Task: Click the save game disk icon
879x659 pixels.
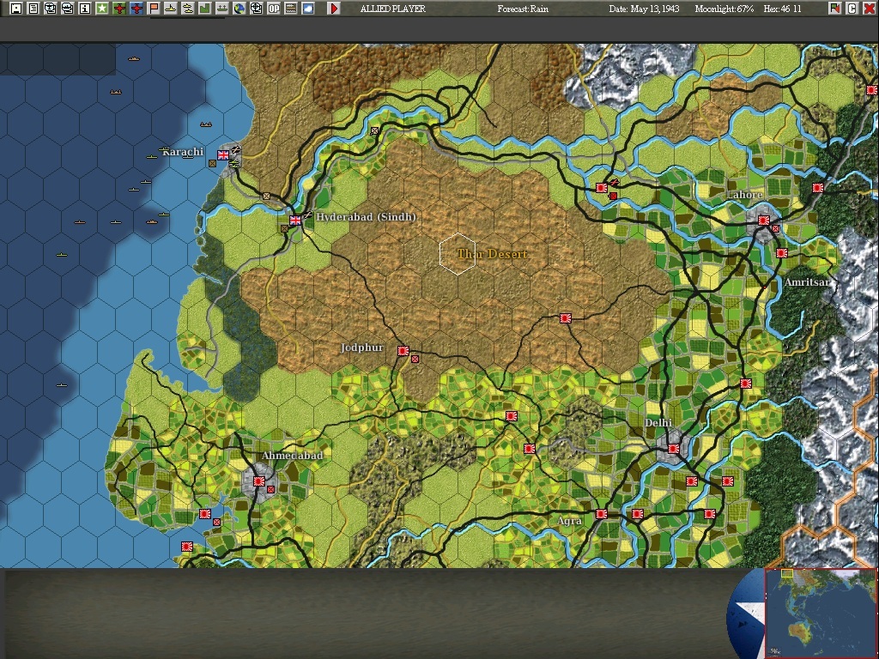Action: click(x=16, y=9)
